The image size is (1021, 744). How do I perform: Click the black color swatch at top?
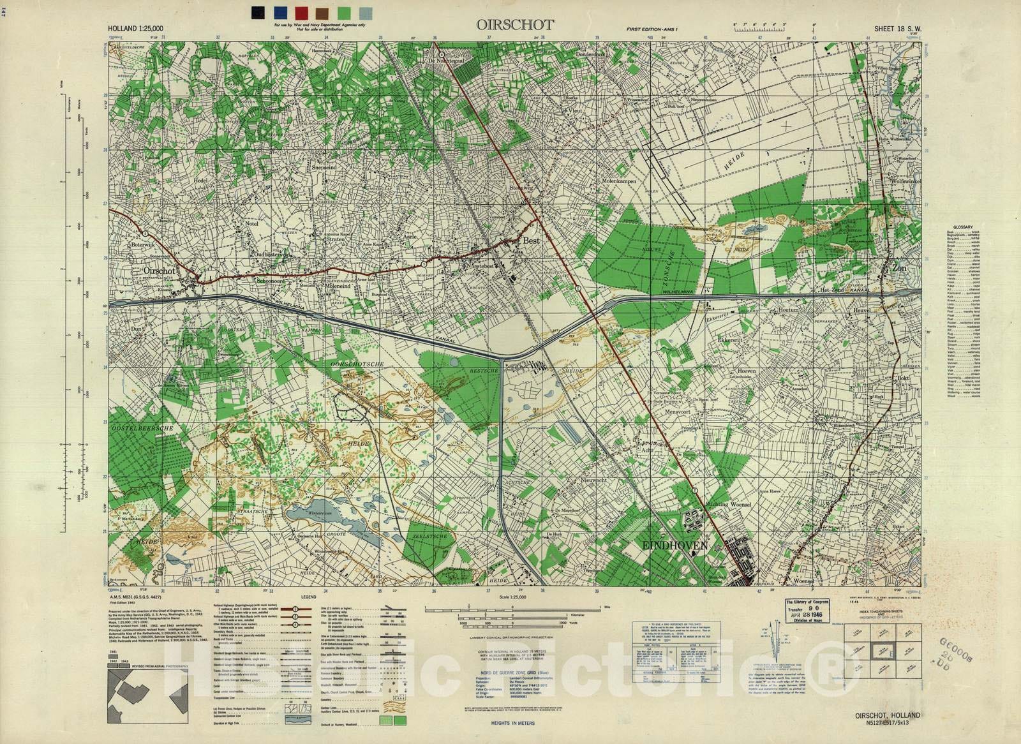258,13
